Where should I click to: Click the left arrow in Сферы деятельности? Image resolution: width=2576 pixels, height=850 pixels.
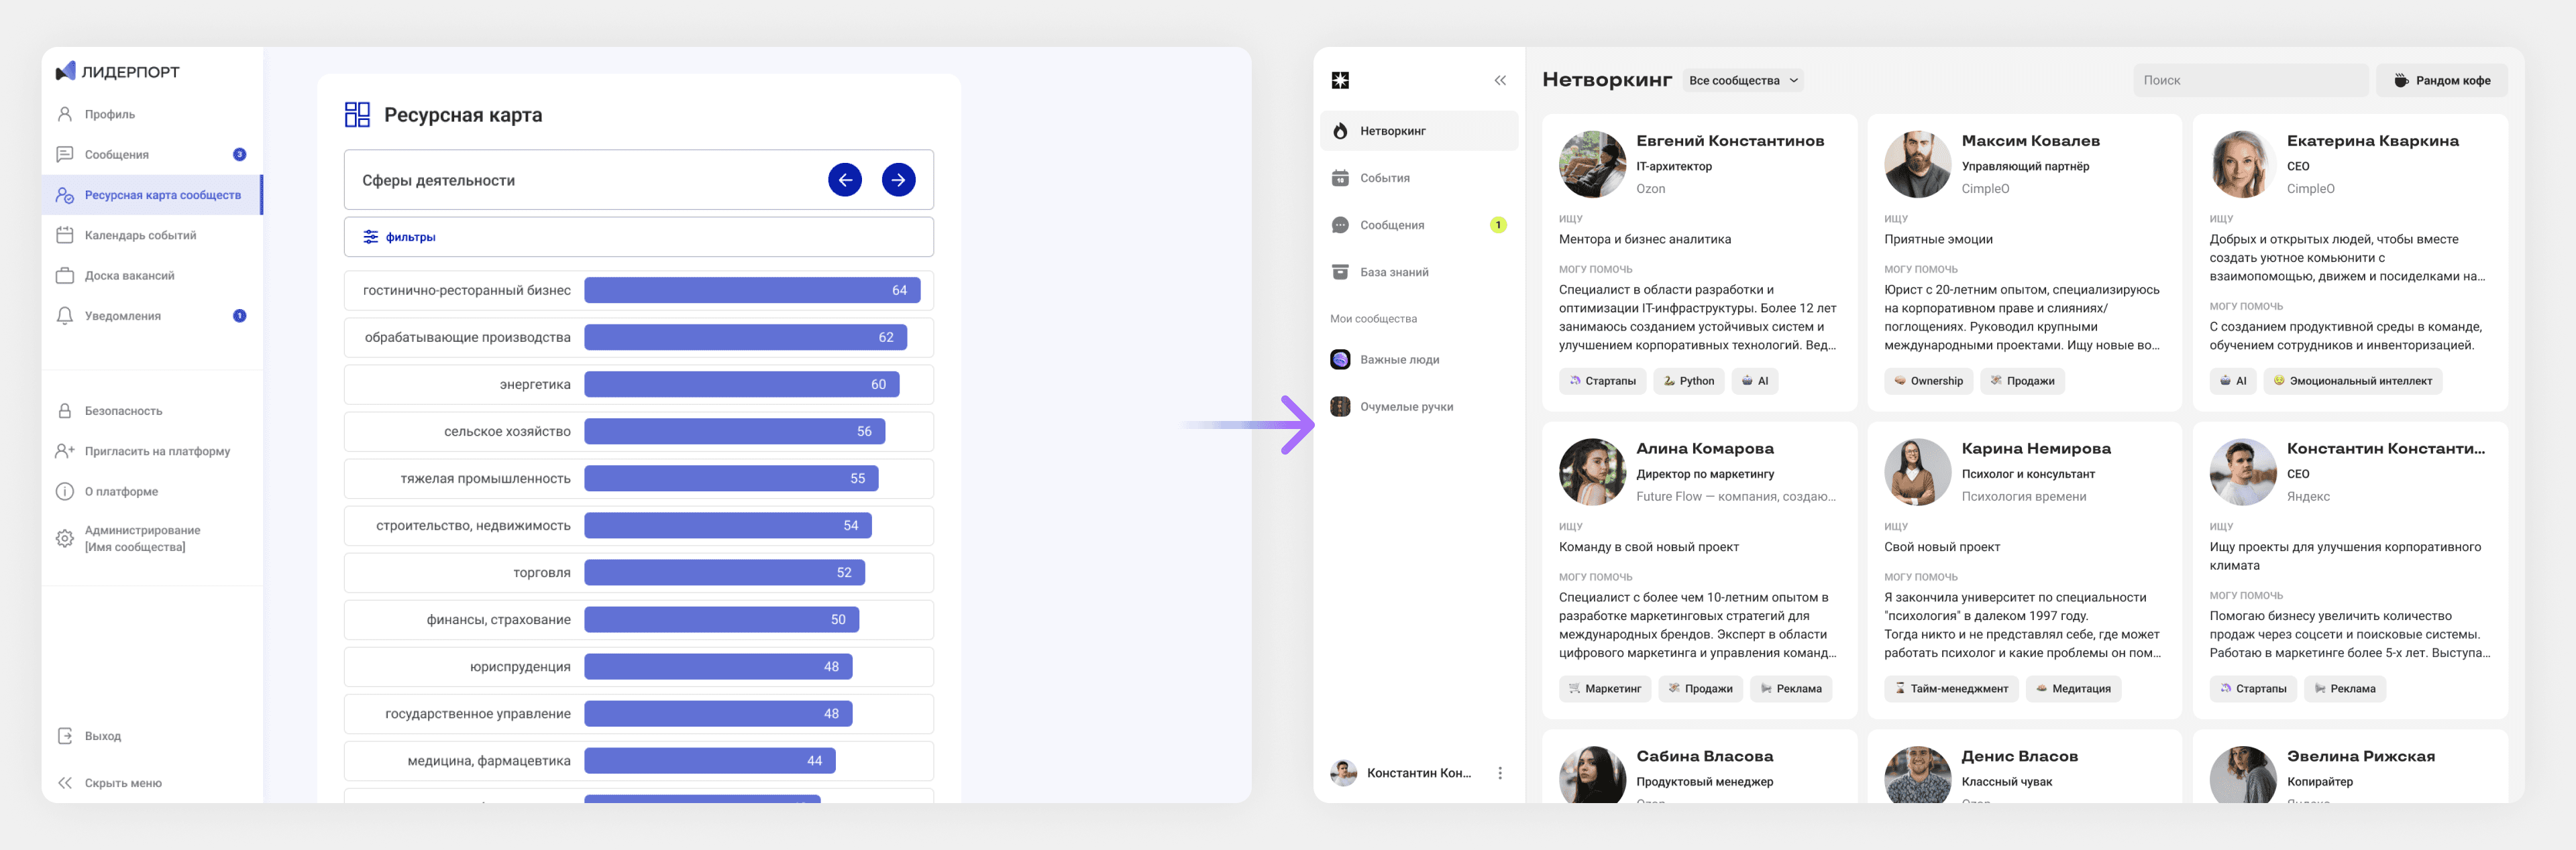[844, 180]
